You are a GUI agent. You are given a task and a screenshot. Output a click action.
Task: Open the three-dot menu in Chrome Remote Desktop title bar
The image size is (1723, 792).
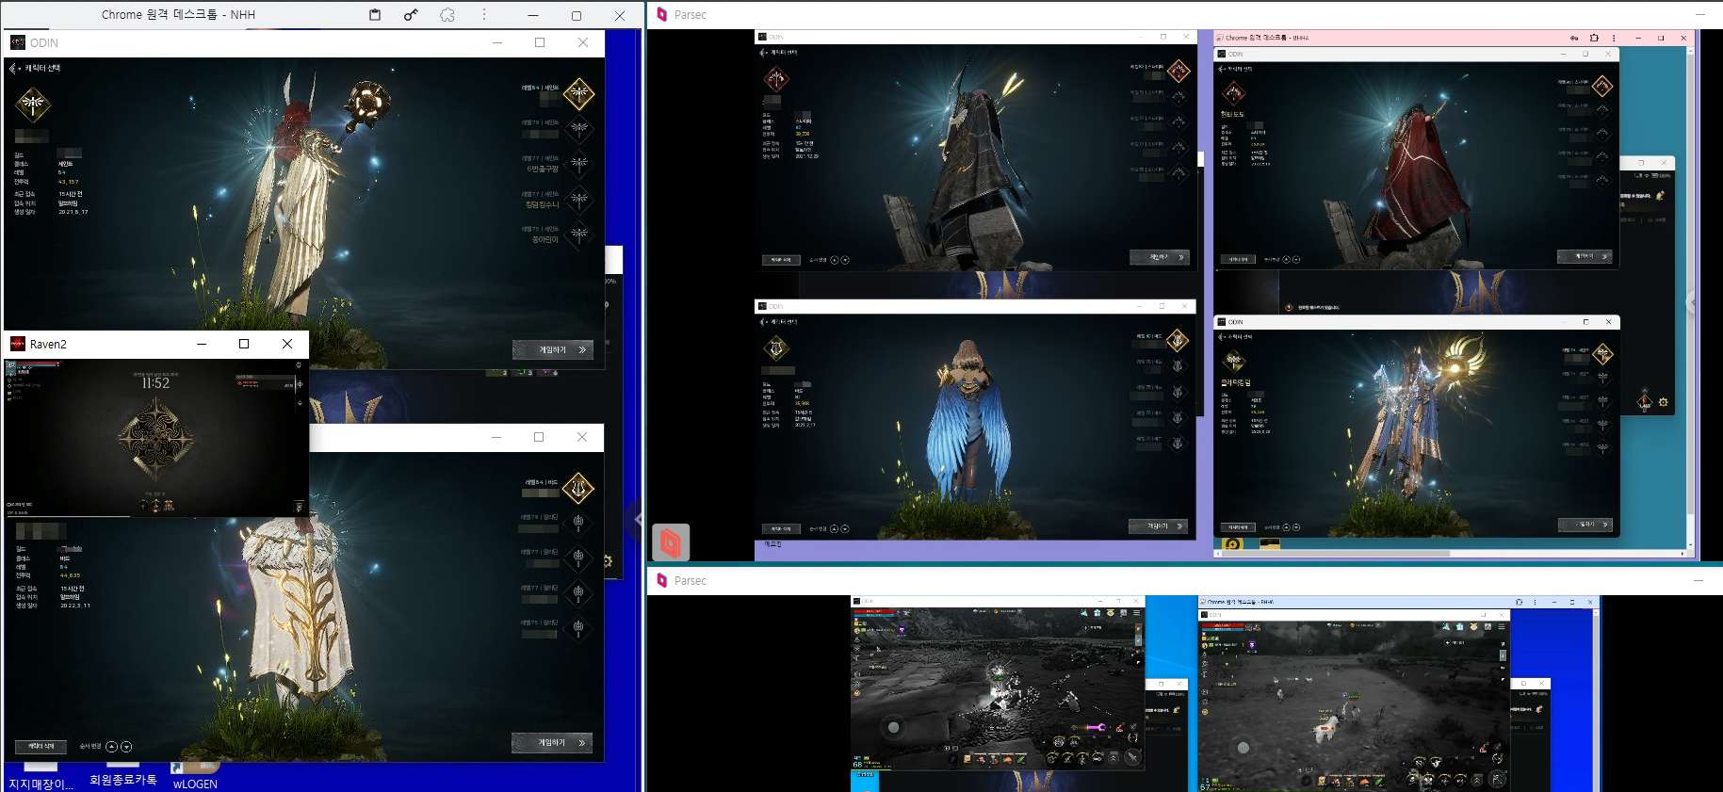point(484,15)
